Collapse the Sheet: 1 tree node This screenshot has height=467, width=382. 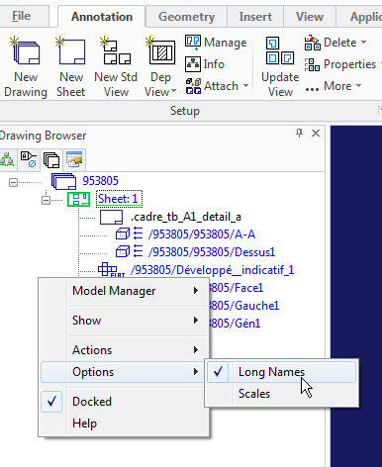(46, 200)
